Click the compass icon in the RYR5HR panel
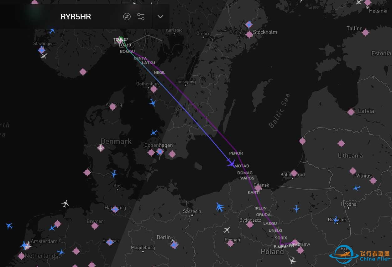 (x=127, y=17)
